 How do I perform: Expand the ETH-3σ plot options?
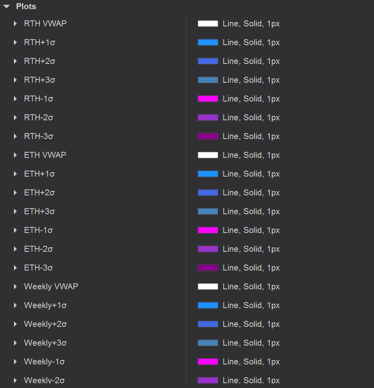click(x=16, y=268)
